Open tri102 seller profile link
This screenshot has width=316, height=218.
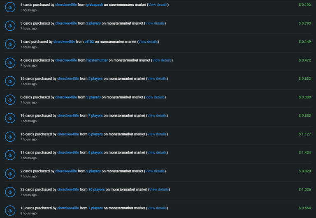[x=89, y=41]
